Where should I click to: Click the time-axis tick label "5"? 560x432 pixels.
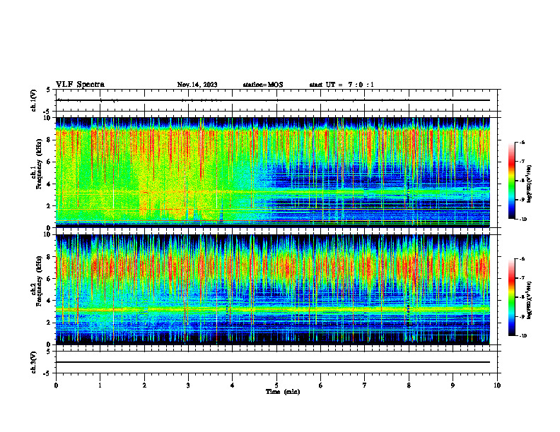[276, 385]
